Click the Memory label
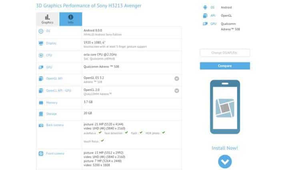This screenshot has width=288, height=170. click(52, 103)
